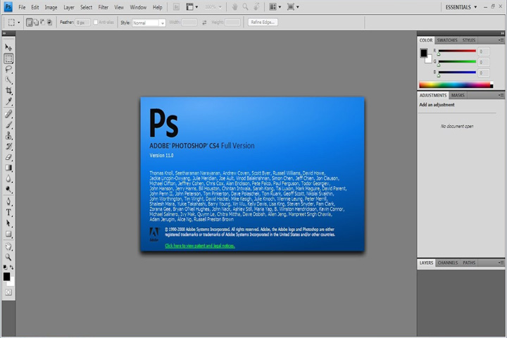The height and width of the screenshot is (338, 507).
Task: Launch Bridge from the application bar
Action: [x=176, y=7]
